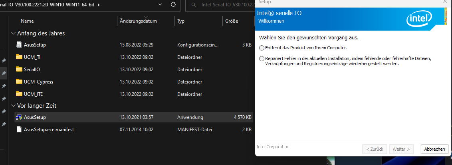
Task: Click the date '15.08.2022 05:29'
Action: [136, 45]
